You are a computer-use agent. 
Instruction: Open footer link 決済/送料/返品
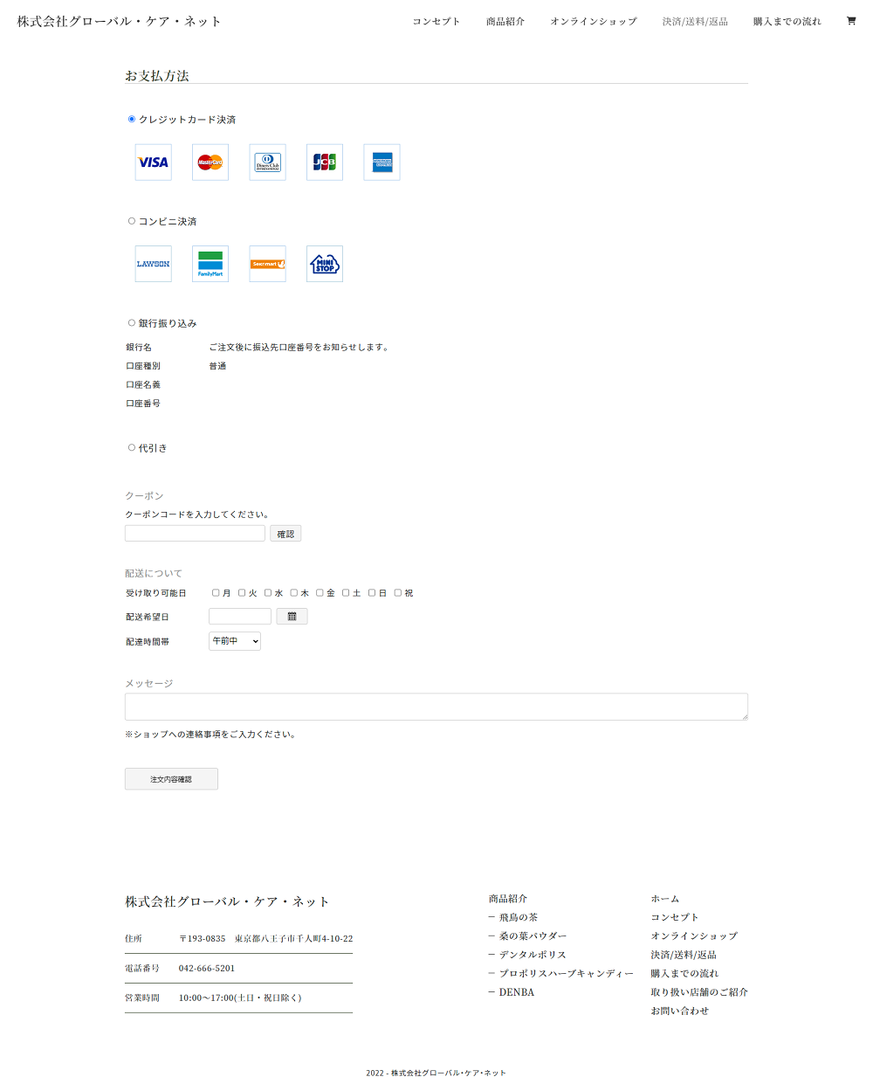tap(684, 955)
